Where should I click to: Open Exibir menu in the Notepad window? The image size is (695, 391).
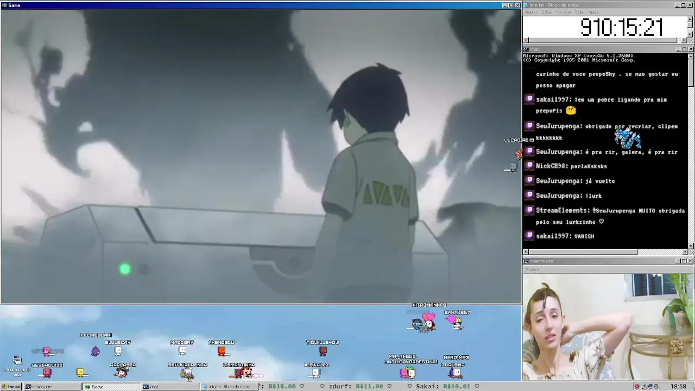pos(580,12)
